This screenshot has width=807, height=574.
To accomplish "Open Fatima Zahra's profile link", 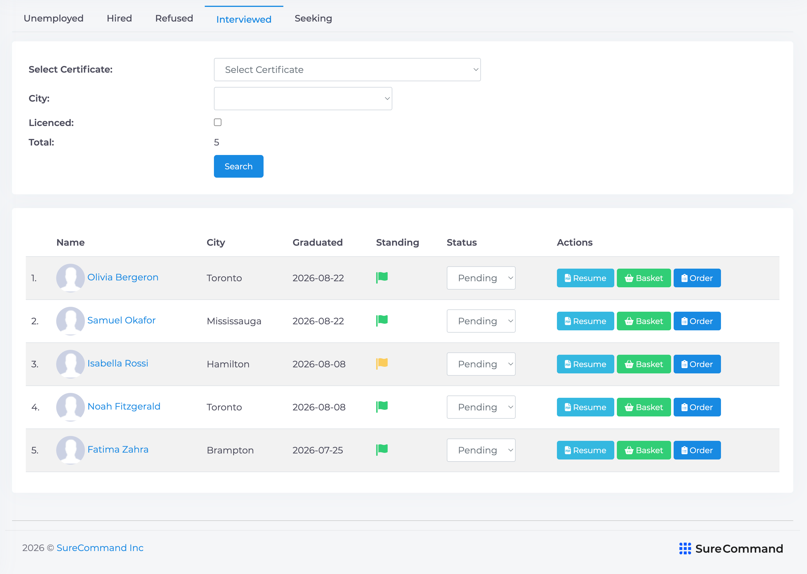I will (118, 450).
